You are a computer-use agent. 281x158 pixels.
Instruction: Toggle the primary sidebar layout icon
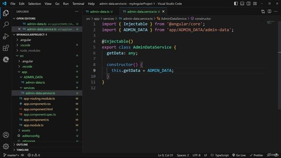click(x=236, y=4)
